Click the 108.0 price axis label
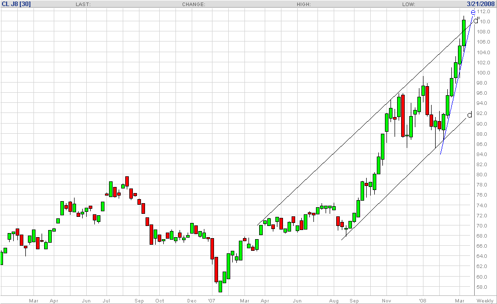This screenshot has width=497, height=304. pyautogui.click(x=484, y=32)
